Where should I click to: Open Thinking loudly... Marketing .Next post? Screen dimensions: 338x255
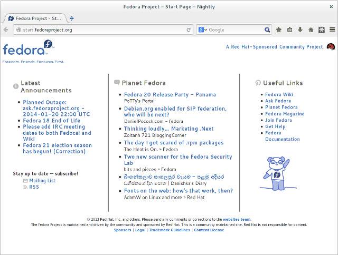(169, 129)
